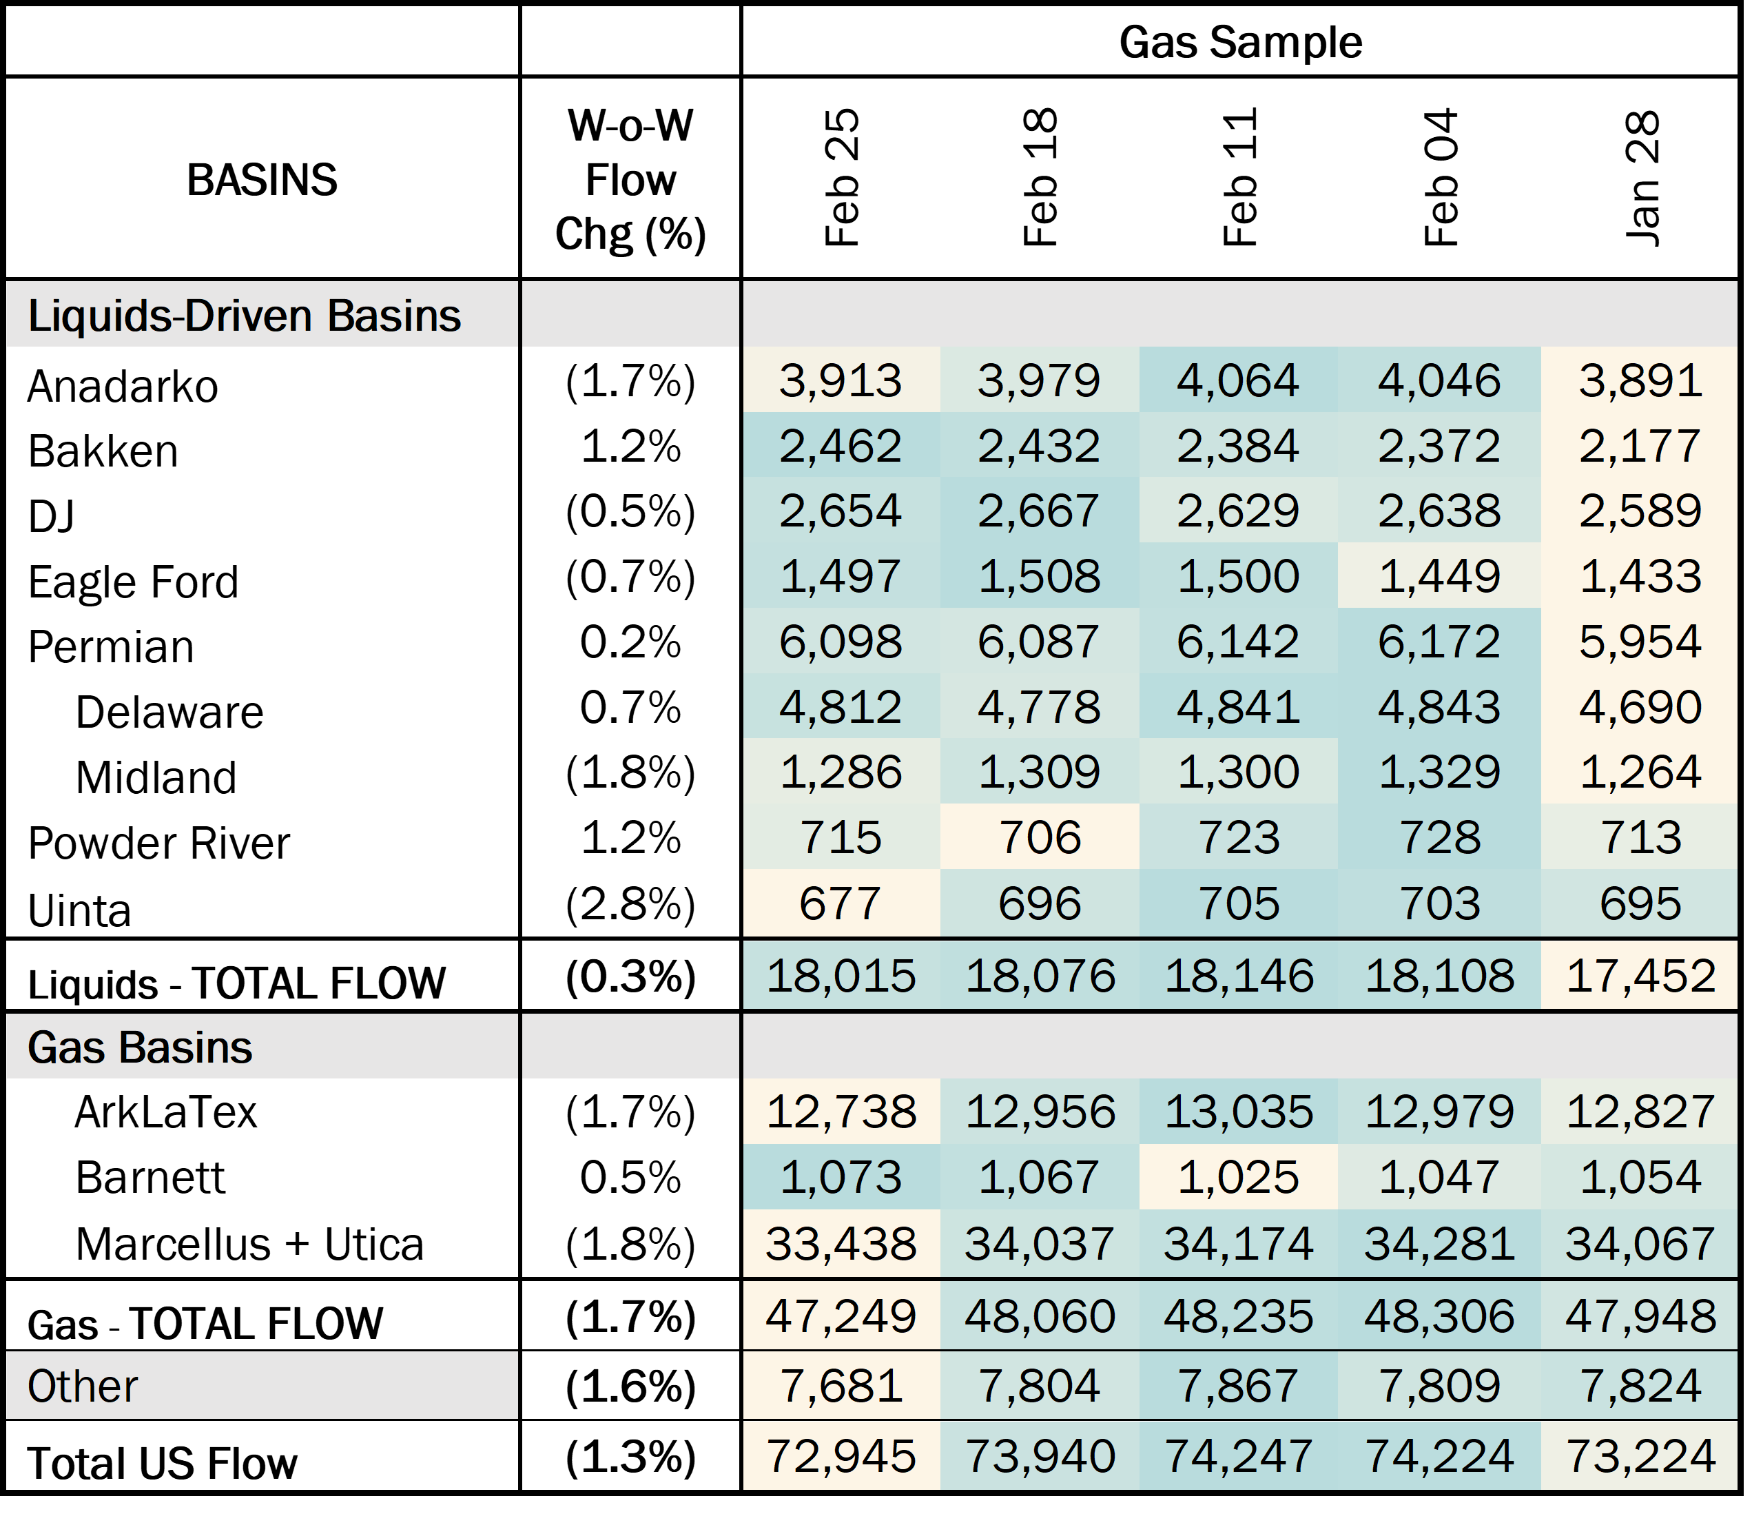The width and height of the screenshot is (1752, 1525).
Task: Click Permian Feb 04 value 6,172
Action: click(1440, 642)
